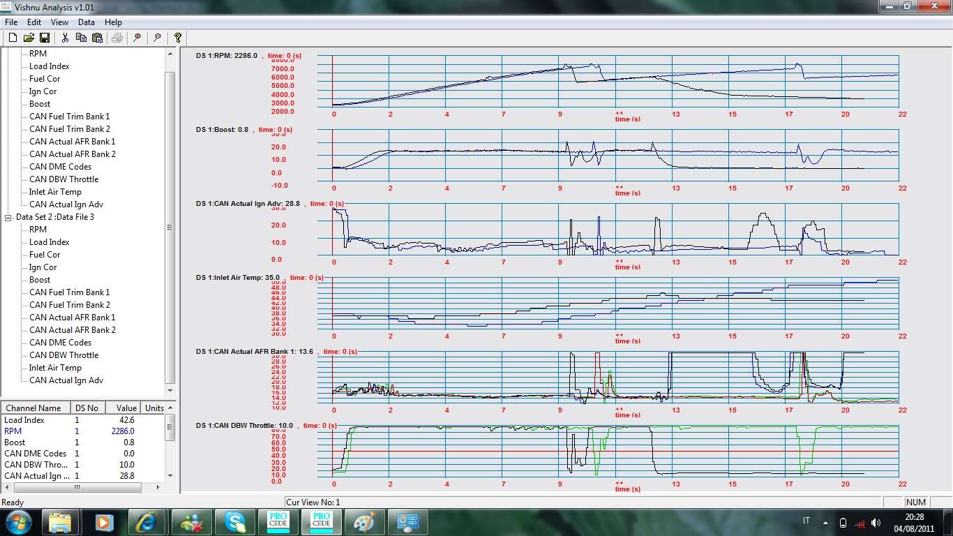Viewport: 953px width, 536px height.
Task: Select Inlet Air Temp under Data Set 2
Action: [x=55, y=368]
